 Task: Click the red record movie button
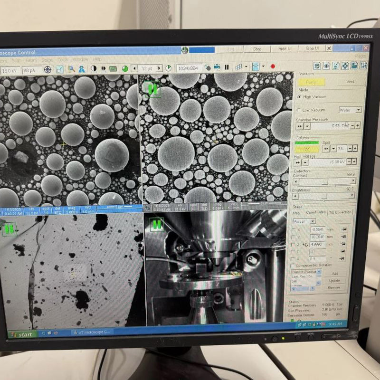[273, 66]
